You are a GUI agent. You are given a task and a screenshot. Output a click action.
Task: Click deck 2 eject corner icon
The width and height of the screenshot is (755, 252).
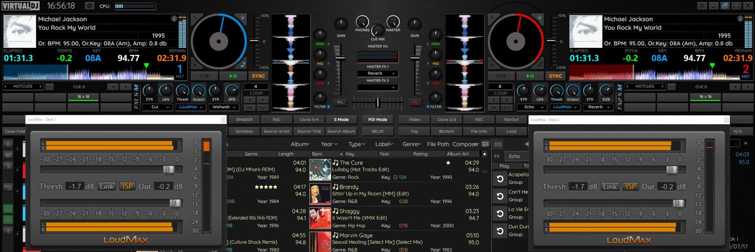pos(492,65)
